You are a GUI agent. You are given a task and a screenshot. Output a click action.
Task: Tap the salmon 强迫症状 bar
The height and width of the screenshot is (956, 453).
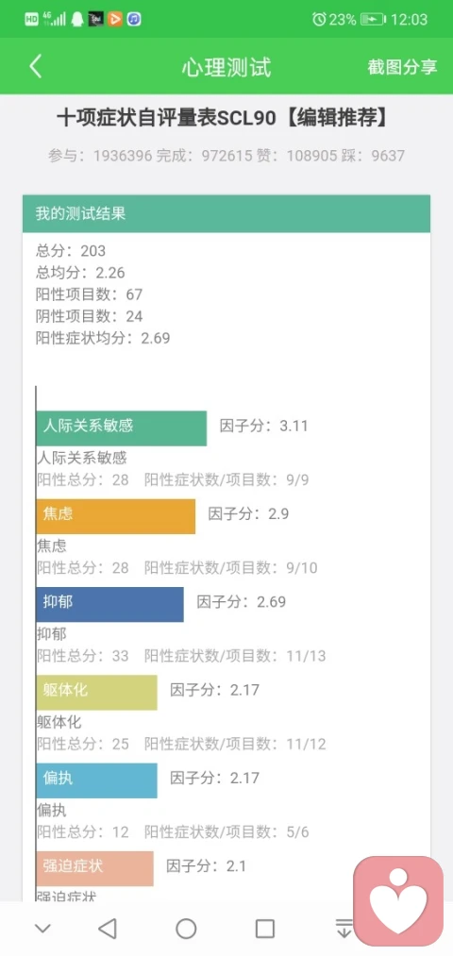point(94,868)
